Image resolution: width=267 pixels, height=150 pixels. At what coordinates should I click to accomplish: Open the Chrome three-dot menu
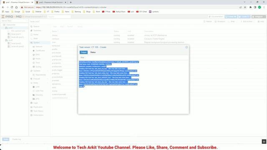coord(264,7)
